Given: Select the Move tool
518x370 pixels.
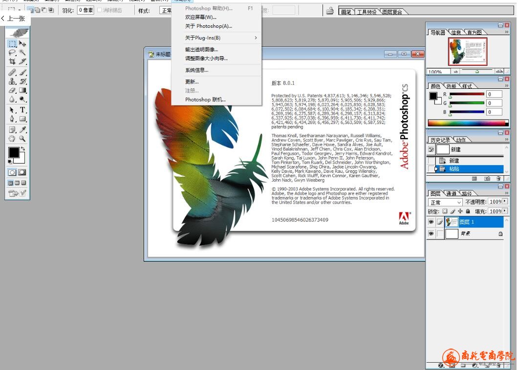Looking at the screenshot, I should point(22,43).
